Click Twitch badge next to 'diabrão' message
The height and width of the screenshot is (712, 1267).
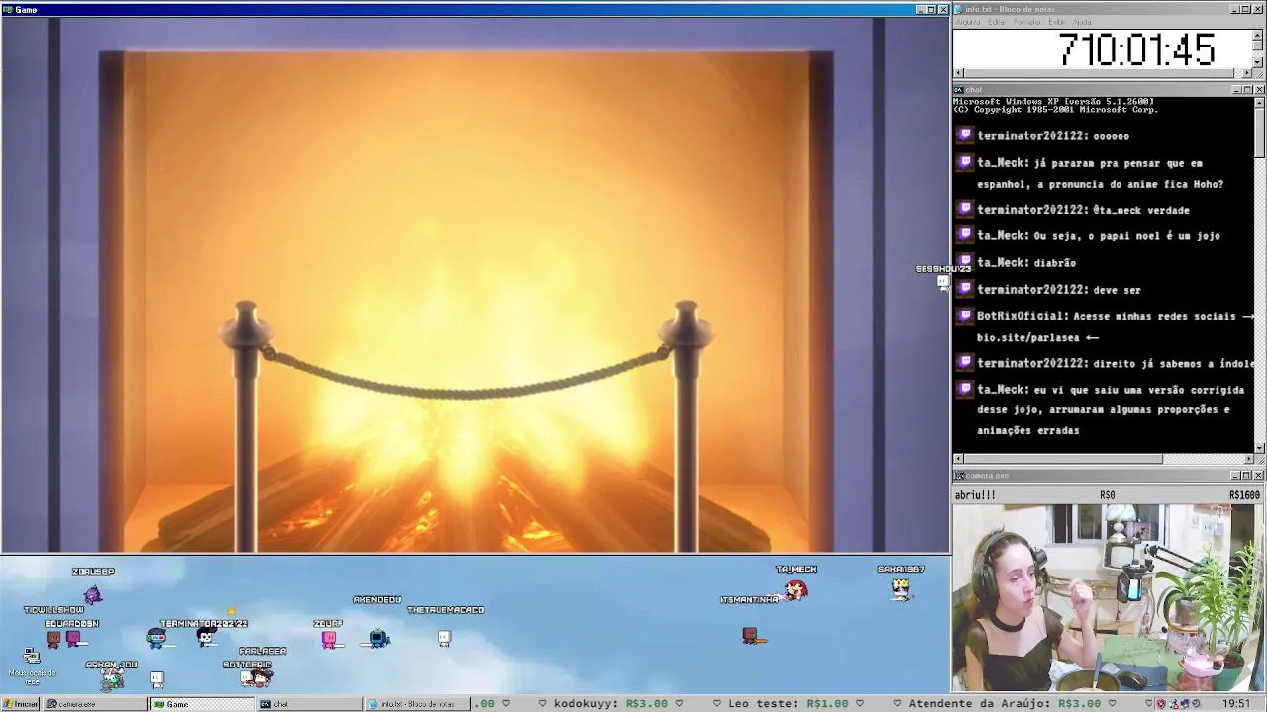[965, 262]
